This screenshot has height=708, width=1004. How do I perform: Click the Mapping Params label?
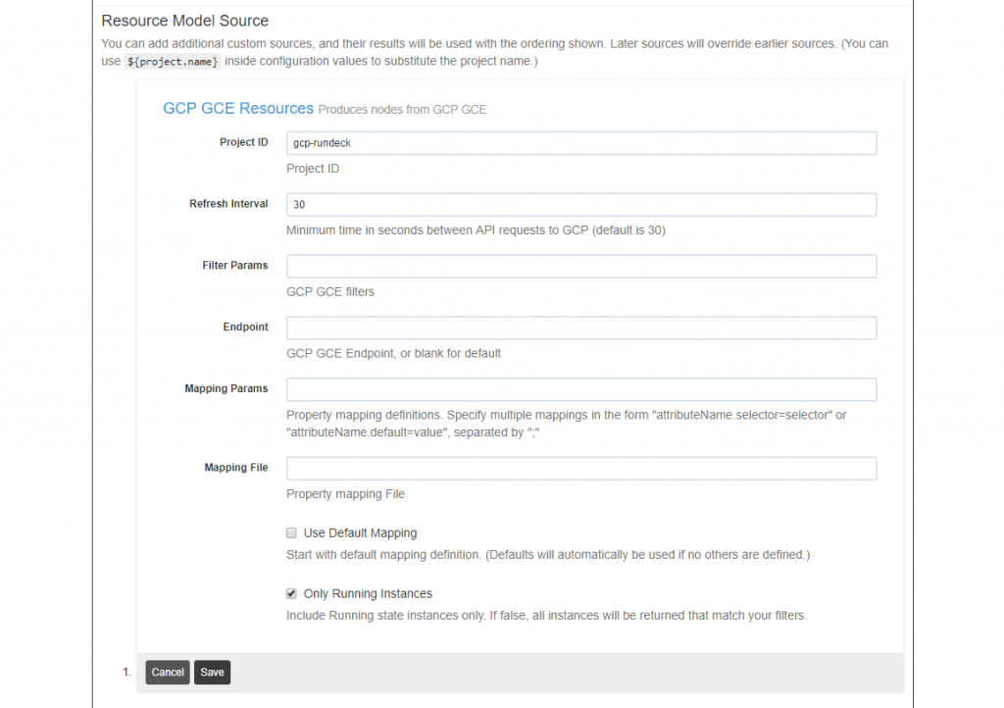(226, 388)
